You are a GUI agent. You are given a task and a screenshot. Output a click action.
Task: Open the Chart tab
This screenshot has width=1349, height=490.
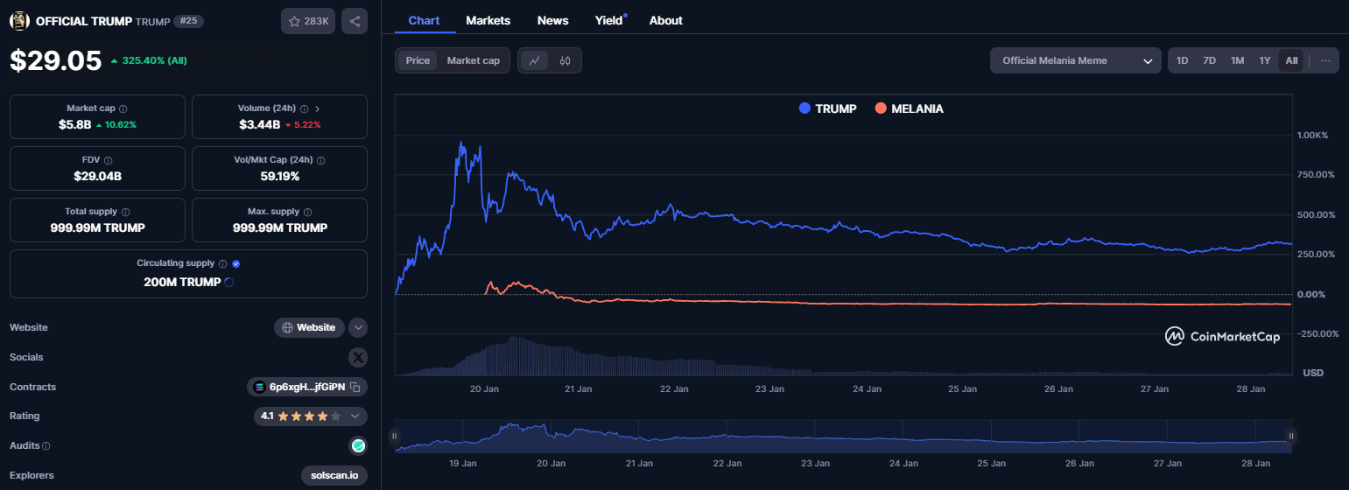[425, 20]
